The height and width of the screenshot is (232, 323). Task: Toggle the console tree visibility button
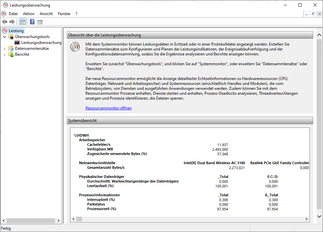[x=22, y=22]
